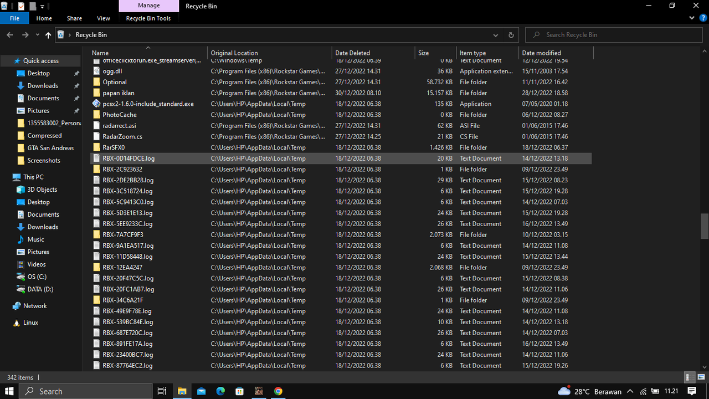Select the RBX-2C923632 folder icon
Viewport: 709px width, 399px height.
(96, 169)
